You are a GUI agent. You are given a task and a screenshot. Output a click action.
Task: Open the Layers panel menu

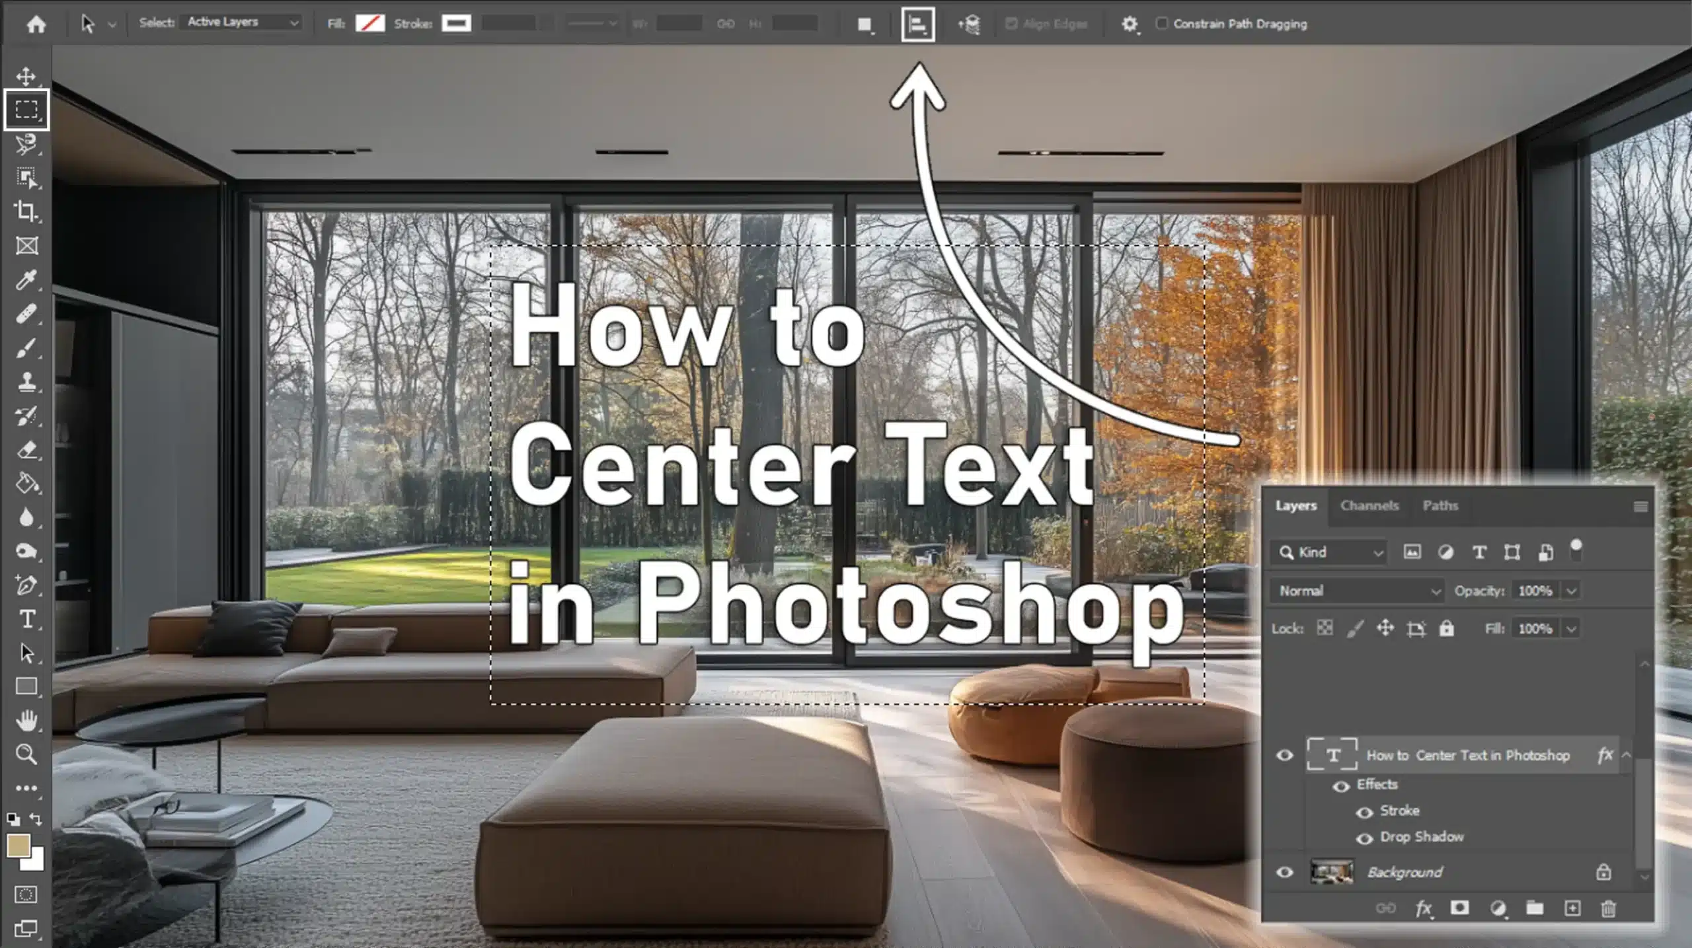[x=1640, y=507]
